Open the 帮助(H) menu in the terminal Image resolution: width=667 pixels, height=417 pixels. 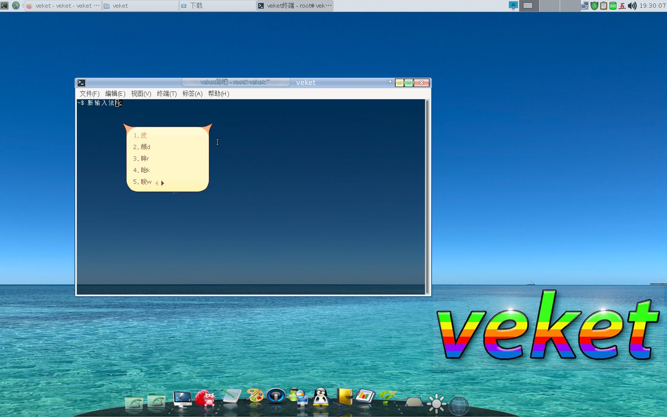[218, 94]
